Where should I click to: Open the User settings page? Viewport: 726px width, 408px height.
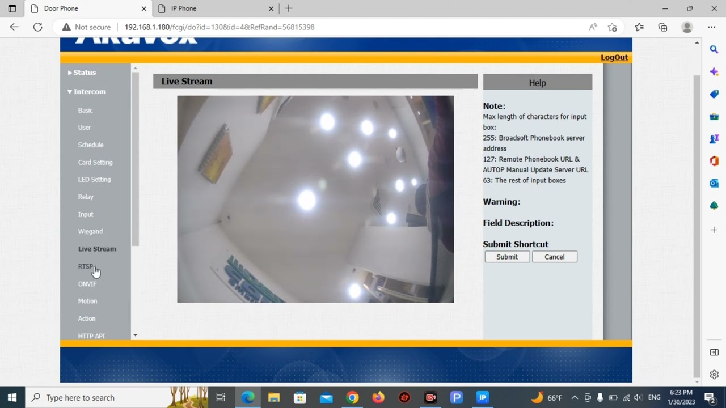click(x=85, y=127)
